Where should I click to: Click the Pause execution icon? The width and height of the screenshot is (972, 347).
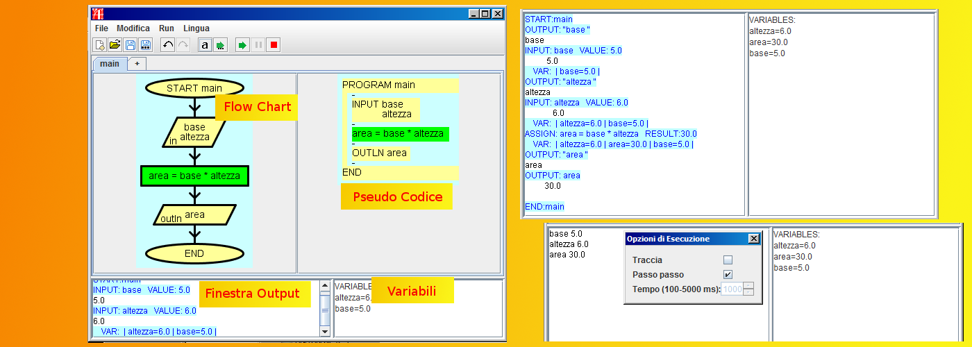(258, 45)
